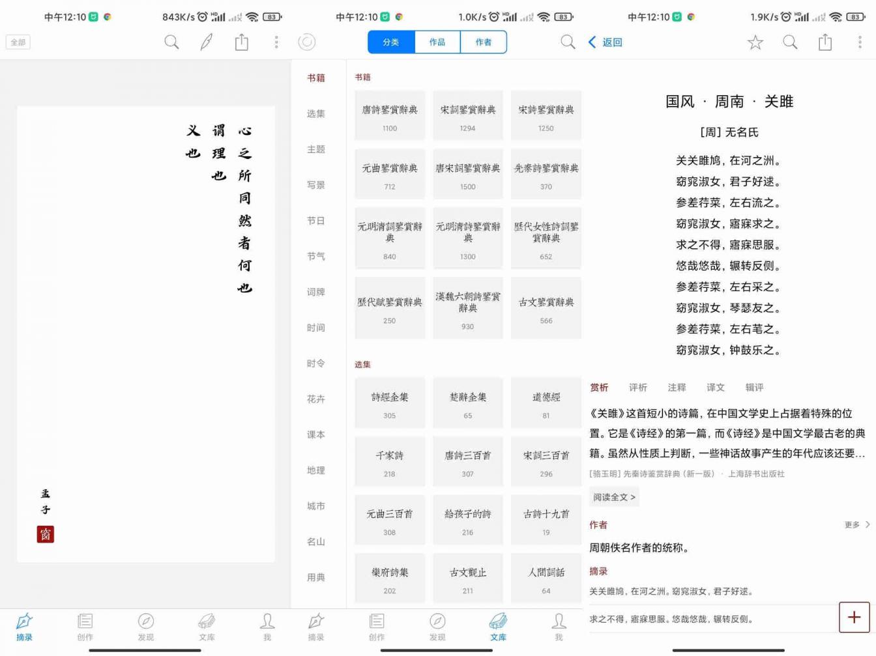The width and height of the screenshot is (876, 656).
Task: Tap the floating plus button to add excerpt
Action: tap(854, 616)
